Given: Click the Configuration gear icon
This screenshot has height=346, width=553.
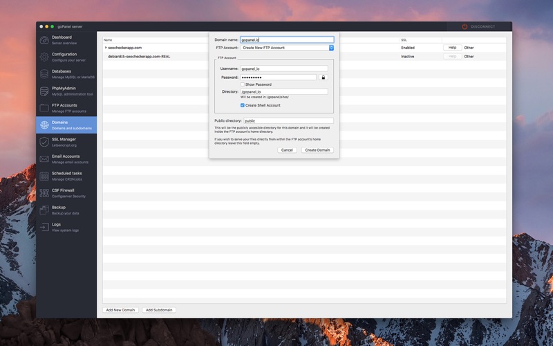Looking at the screenshot, I should [44, 57].
